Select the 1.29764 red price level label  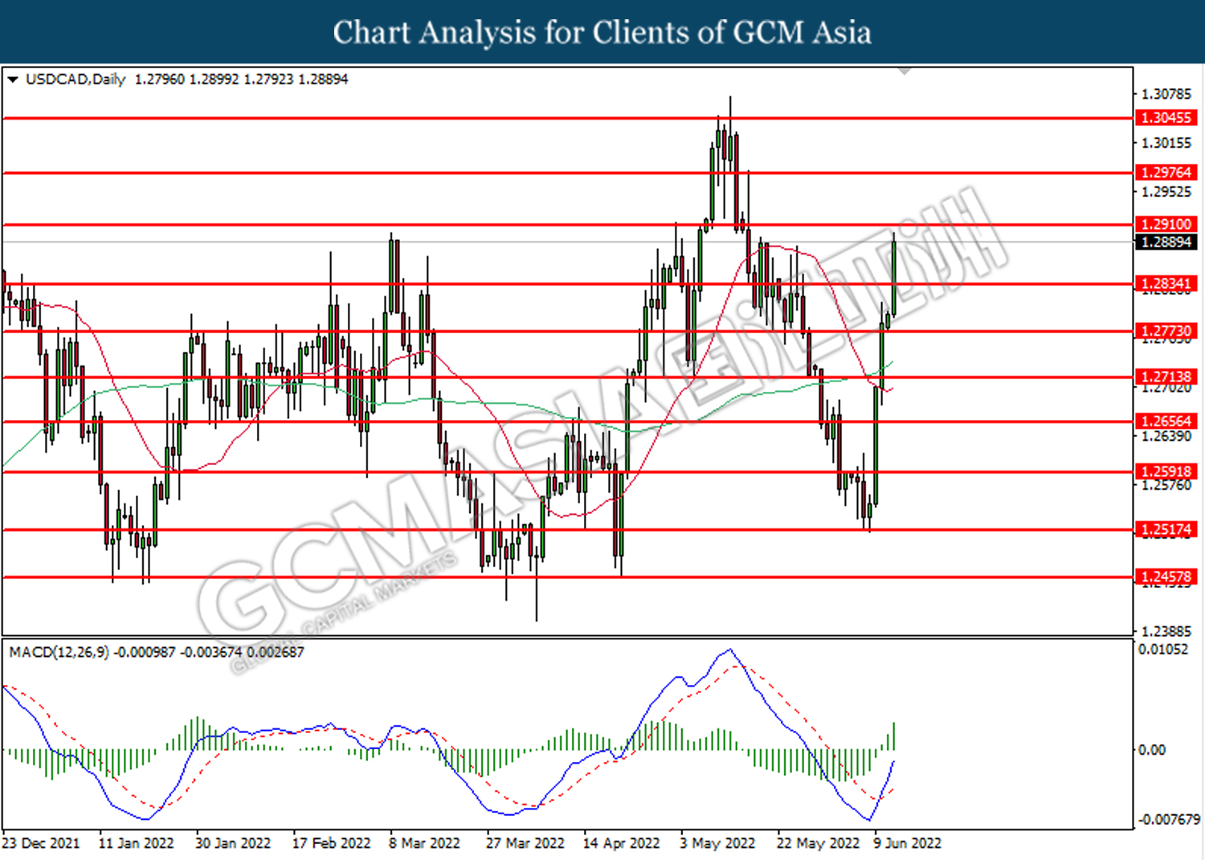tap(1166, 173)
